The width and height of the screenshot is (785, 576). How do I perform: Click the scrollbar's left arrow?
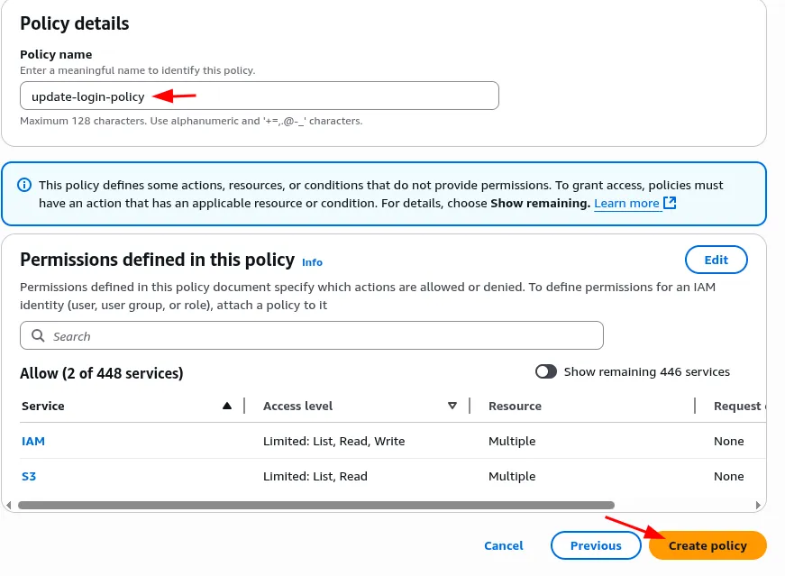point(9,506)
